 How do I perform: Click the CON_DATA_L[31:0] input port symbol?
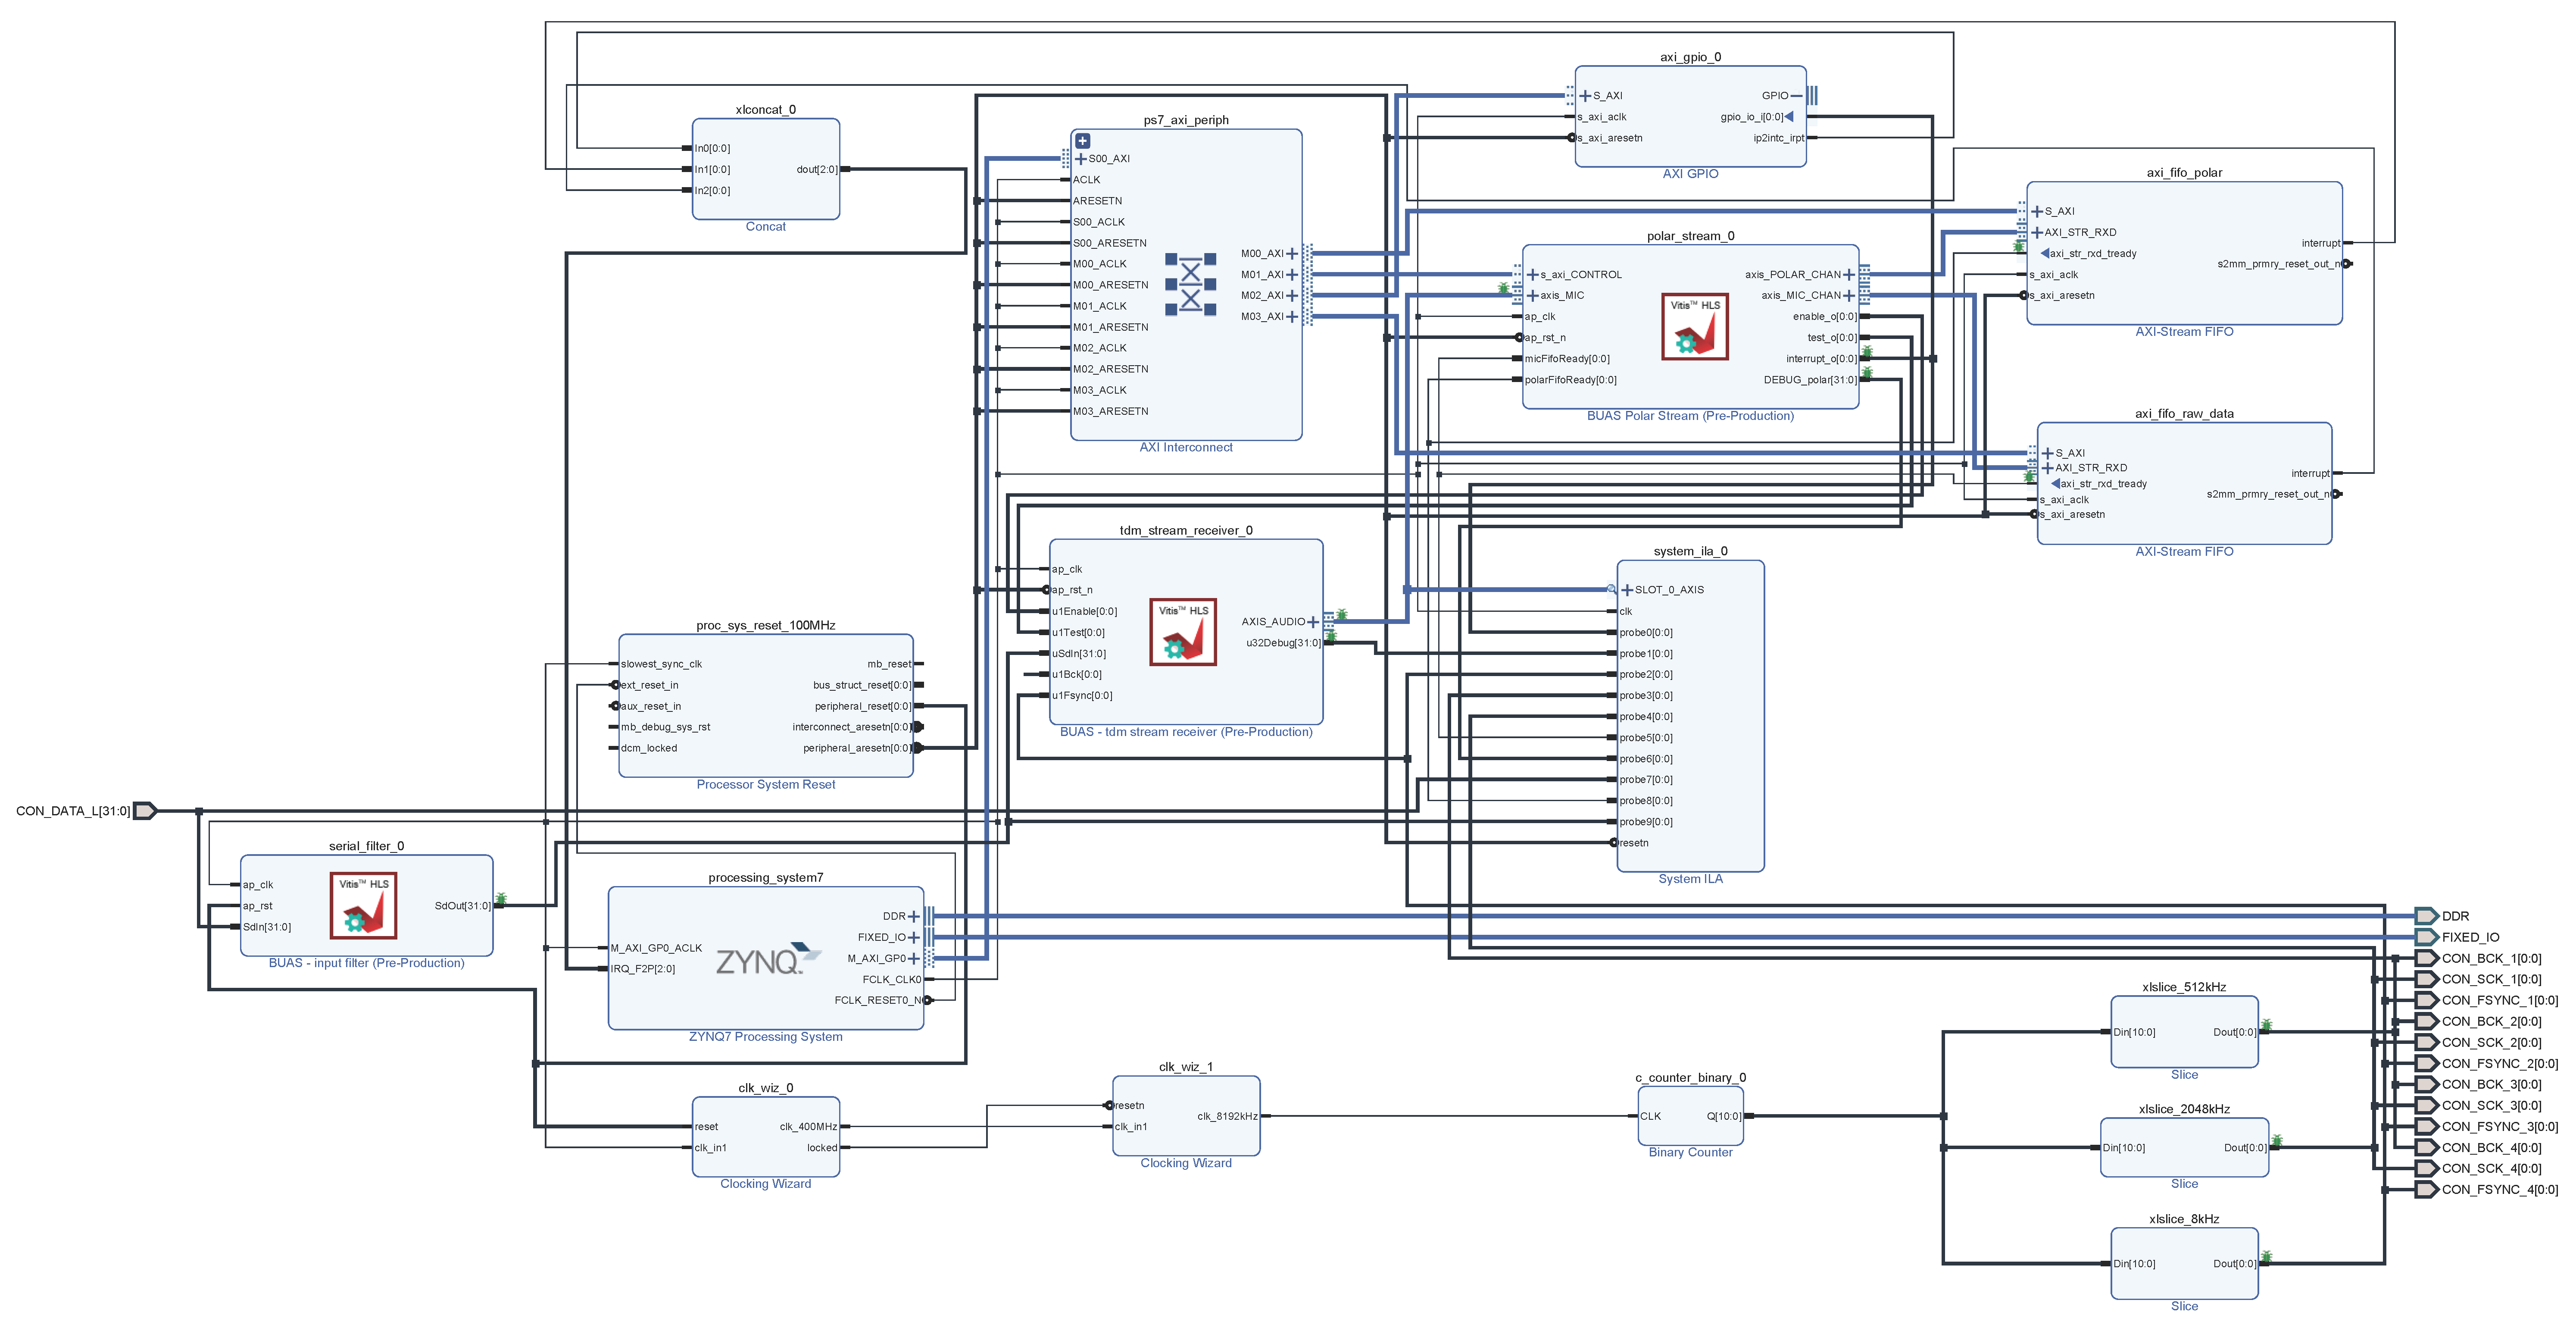145,811
